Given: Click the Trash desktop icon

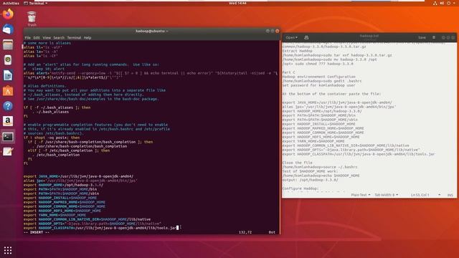Looking at the screenshot, I should (32, 19).
